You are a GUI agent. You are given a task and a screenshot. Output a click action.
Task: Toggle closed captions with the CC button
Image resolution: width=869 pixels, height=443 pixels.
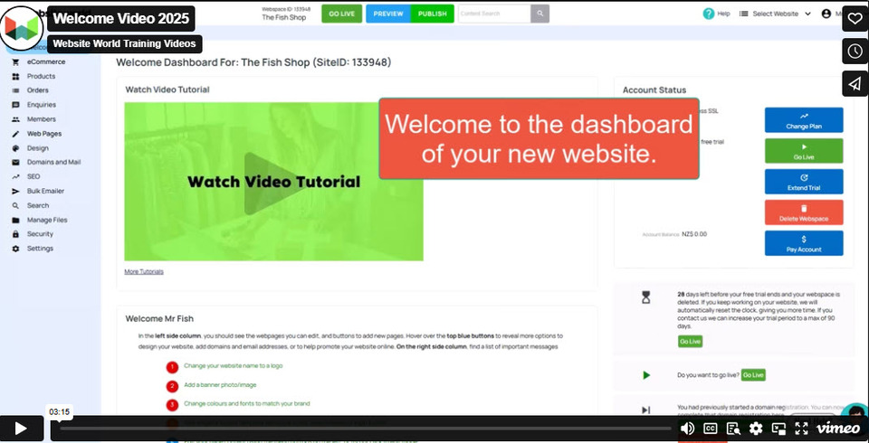[711, 429]
